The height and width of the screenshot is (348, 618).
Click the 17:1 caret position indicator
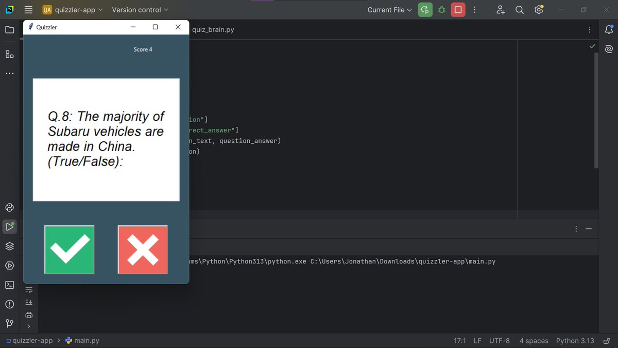point(459,341)
